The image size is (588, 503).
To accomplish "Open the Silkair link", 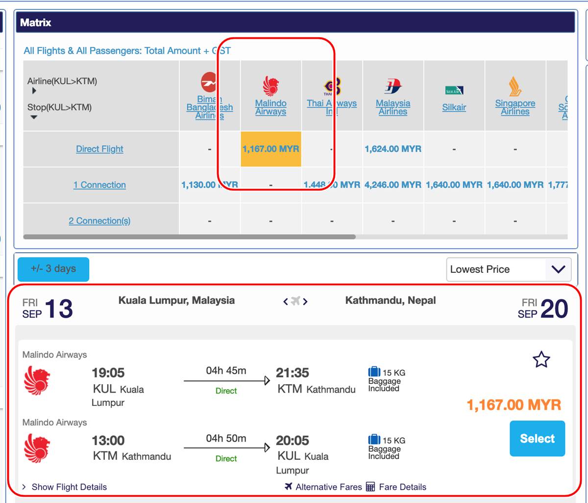I will point(454,107).
